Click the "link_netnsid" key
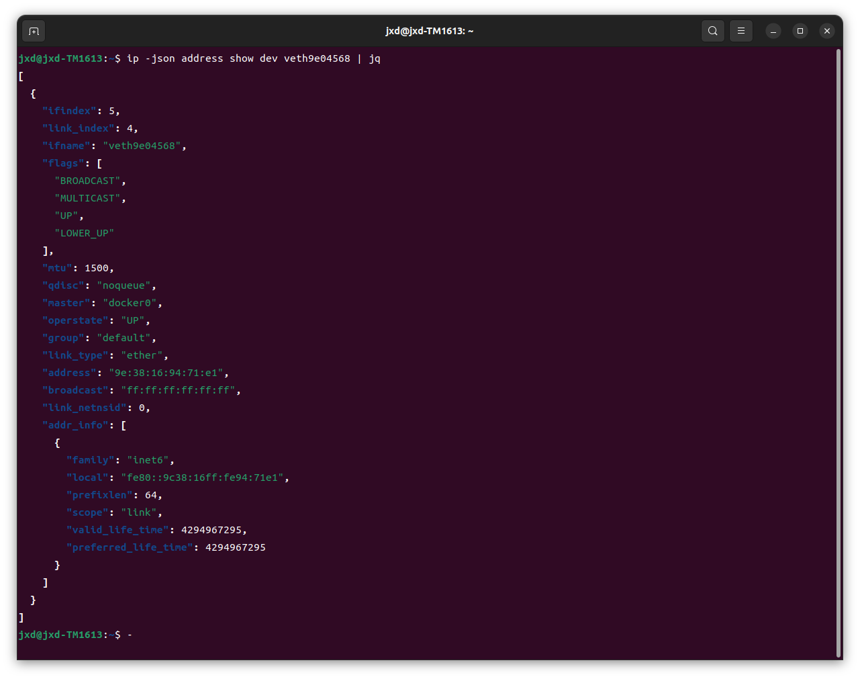860x679 pixels. click(85, 408)
